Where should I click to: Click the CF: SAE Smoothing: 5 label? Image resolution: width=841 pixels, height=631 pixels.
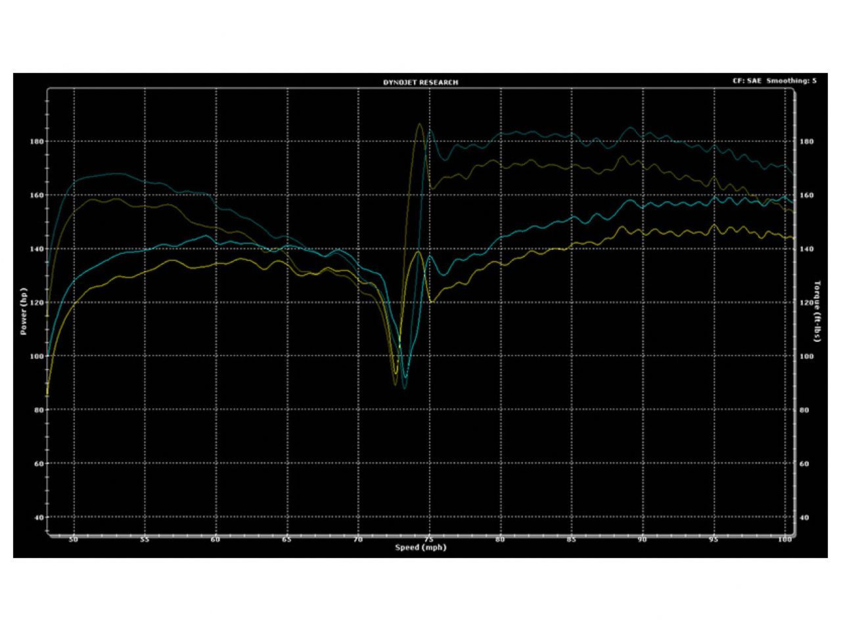pos(775,81)
